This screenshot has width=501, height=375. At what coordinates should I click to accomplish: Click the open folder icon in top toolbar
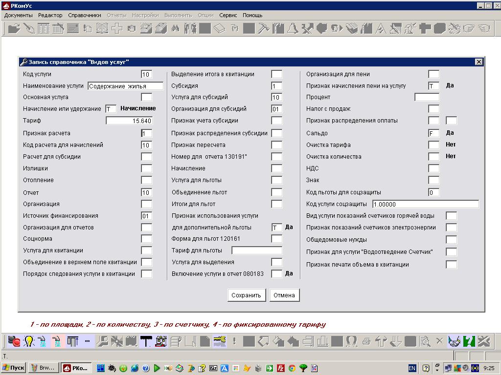[14, 29]
